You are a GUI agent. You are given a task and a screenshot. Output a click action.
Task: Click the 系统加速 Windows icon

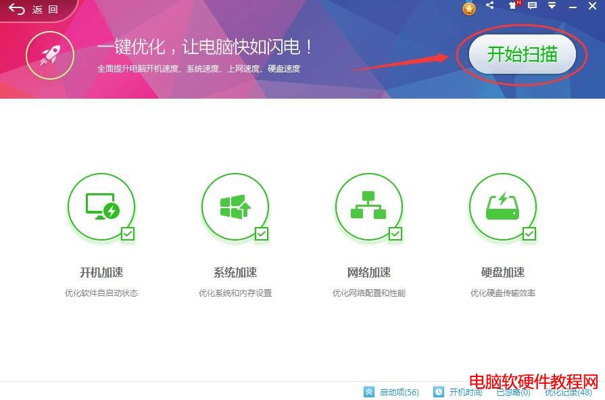(x=235, y=207)
